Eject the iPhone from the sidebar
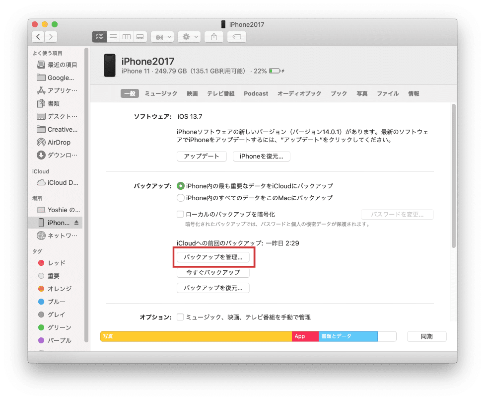 (76, 223)
